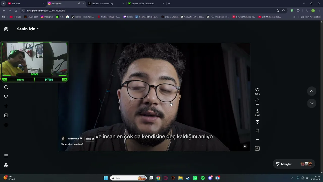Open the Twitch bookmark
Viewport: 323px width, 182px height.
[x=128, y=17]
